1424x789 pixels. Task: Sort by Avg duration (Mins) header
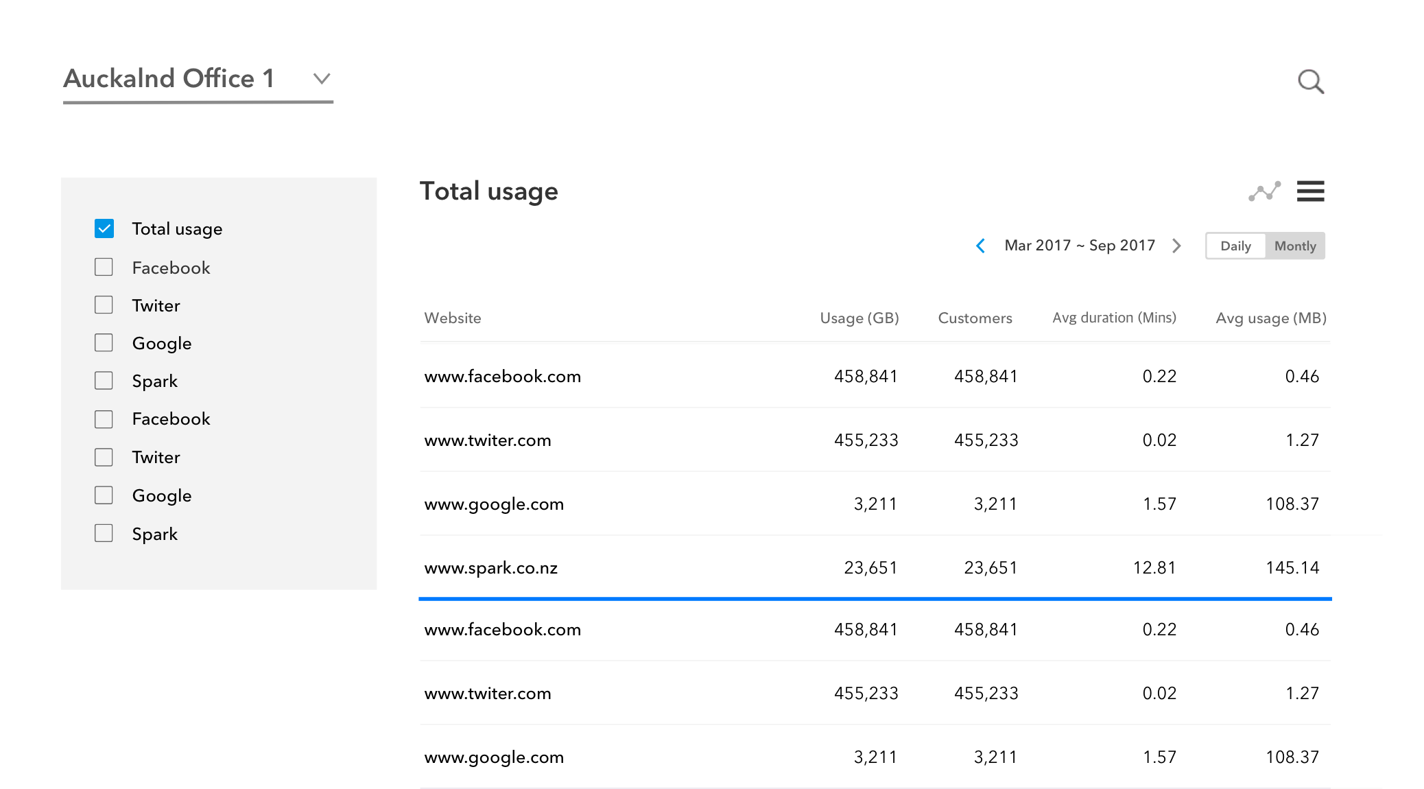tap(1114, 318)
